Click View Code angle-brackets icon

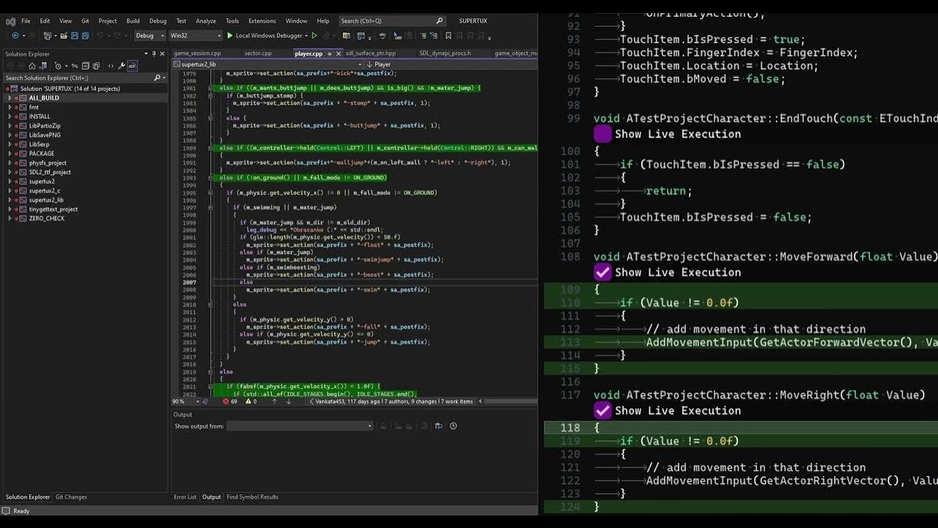(111, 66)
